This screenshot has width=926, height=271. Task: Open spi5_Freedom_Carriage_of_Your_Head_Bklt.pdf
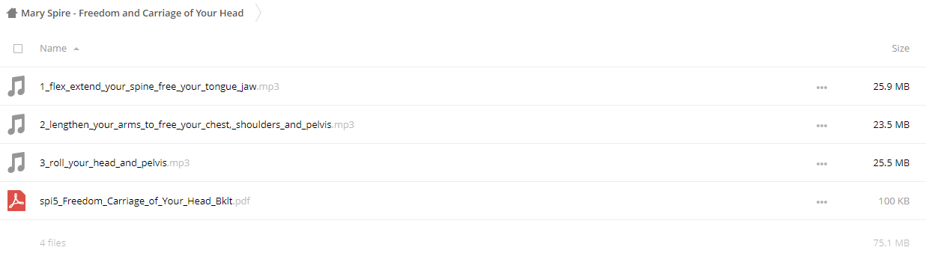tap(145, 201)
